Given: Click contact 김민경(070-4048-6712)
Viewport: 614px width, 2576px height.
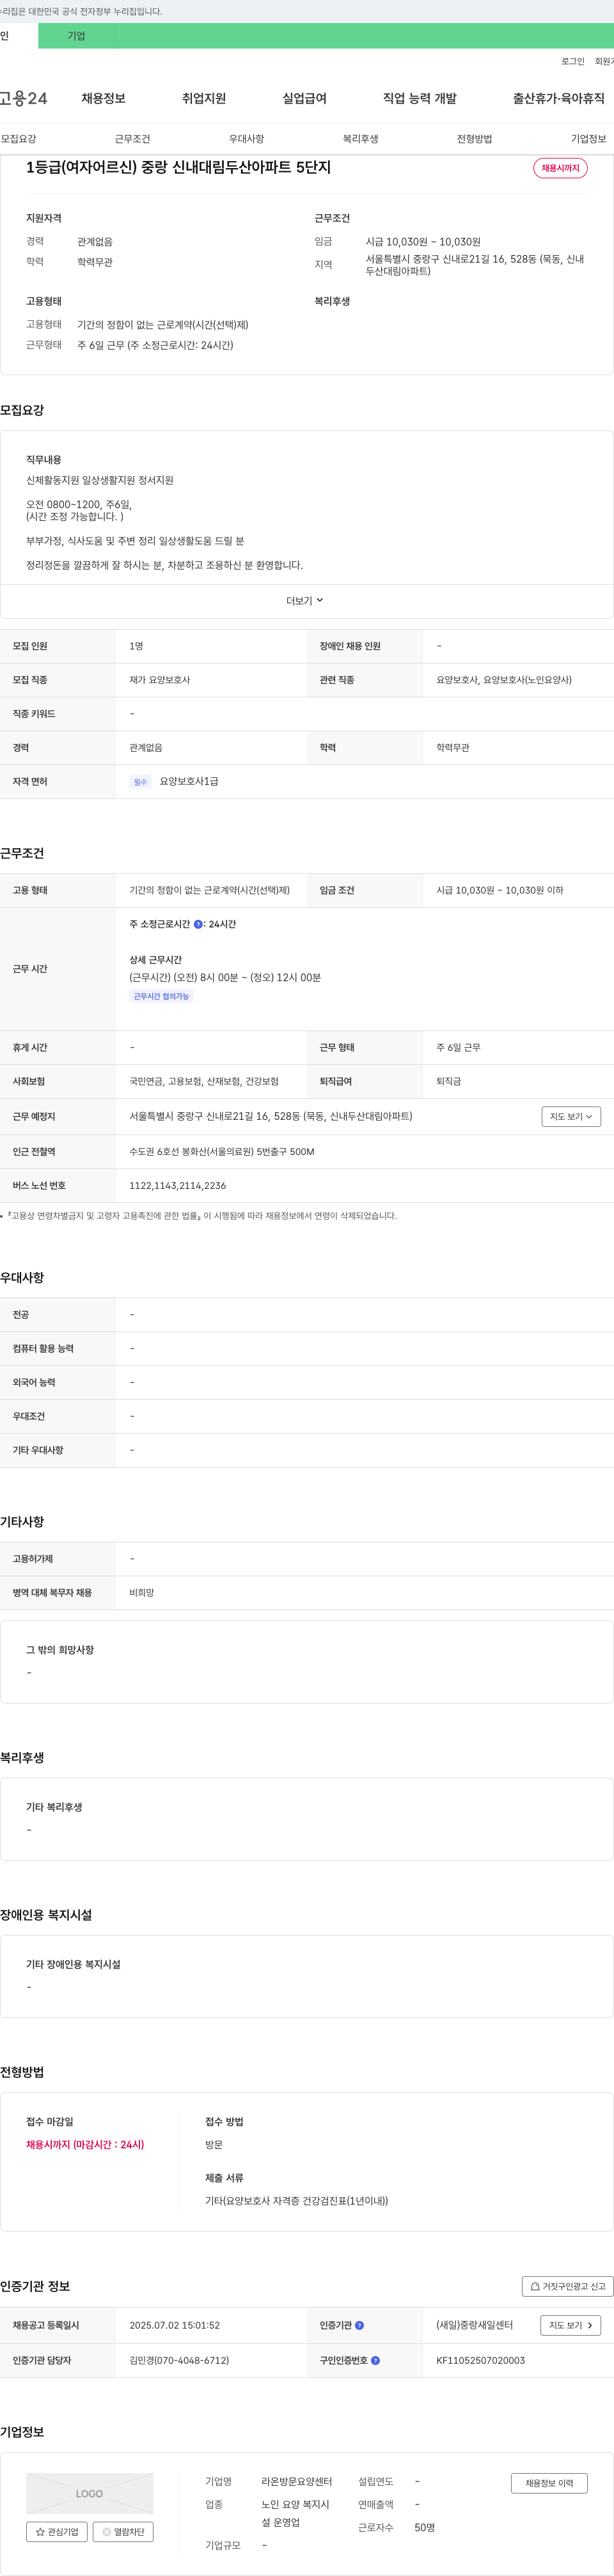Looking at the screenshot, I should [179, 2361].
